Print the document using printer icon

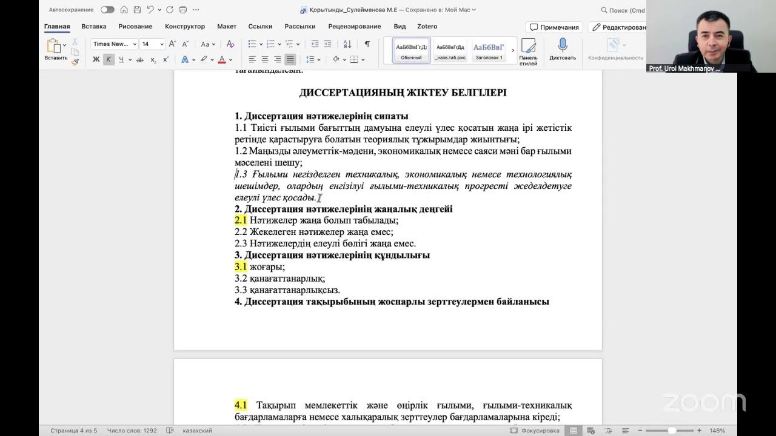[x=182, y=10]
